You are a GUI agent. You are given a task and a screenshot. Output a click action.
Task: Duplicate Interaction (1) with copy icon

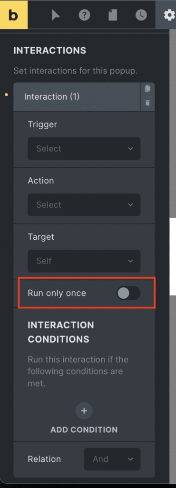pyautogui.click(x=147, y=89)
